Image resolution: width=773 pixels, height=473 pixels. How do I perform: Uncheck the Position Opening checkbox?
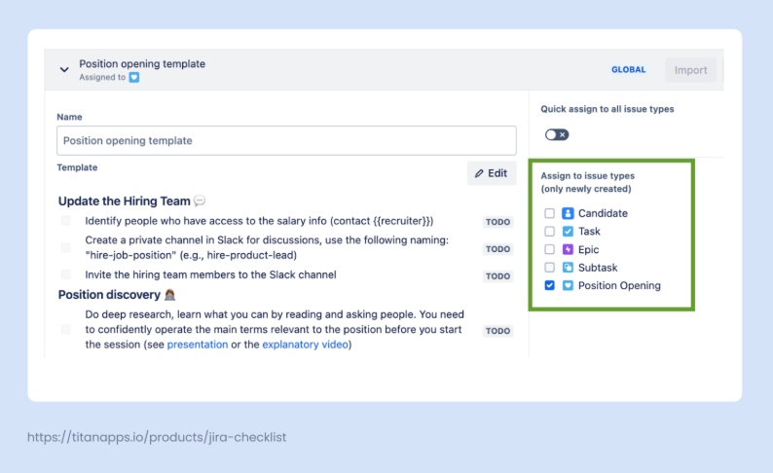pyautogui.click(x=550, y=286)
